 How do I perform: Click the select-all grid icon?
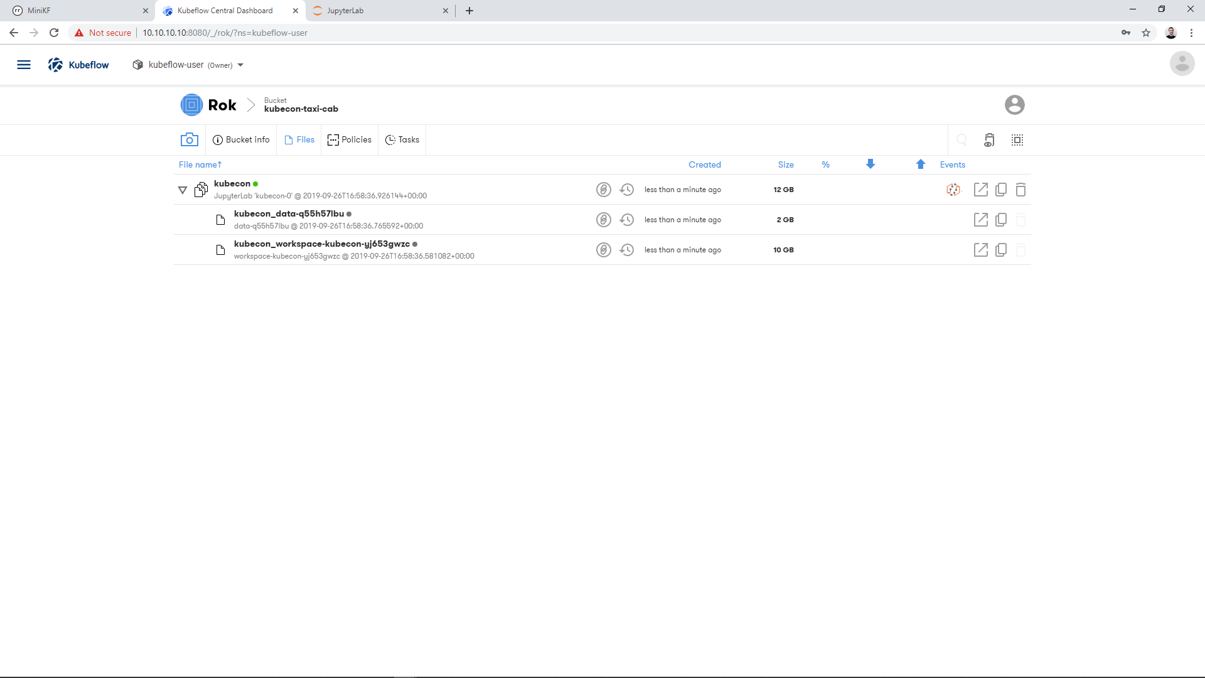tap(1017, 140)
